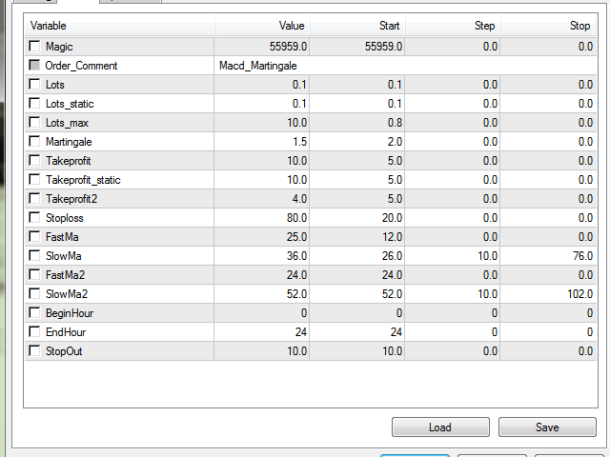
Task: Select Takeprofit2 value 4.0
Action: [299, 199]
